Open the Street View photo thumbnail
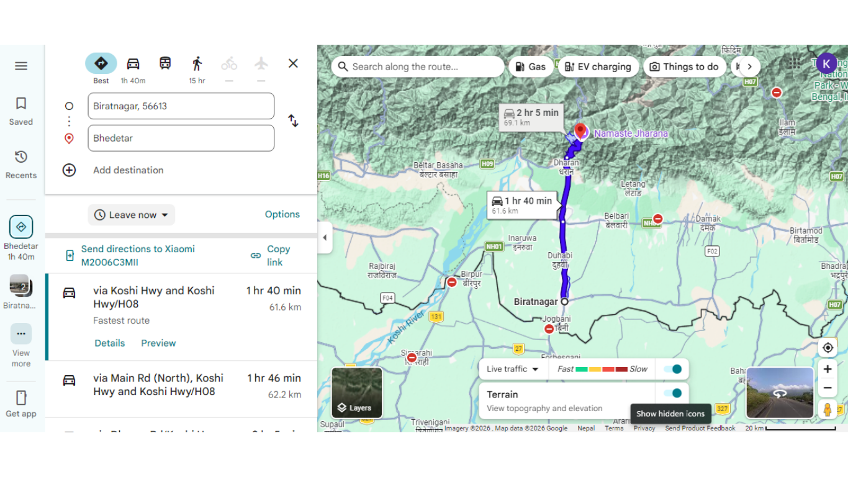848x477 pixels. 780,393
